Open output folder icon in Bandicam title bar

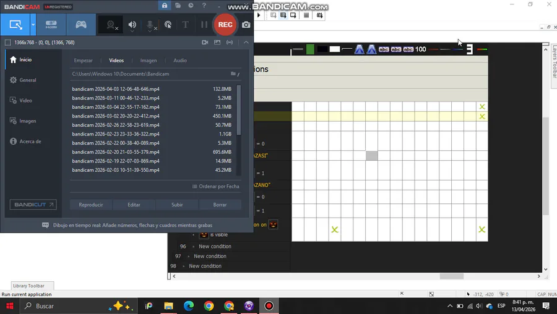click(x=178, y=6)
